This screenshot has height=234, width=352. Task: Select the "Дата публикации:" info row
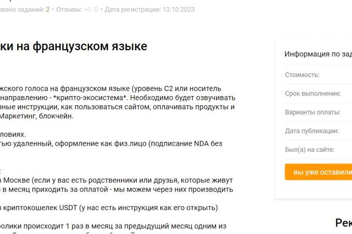pyautogui.click(x=312, y=131)
